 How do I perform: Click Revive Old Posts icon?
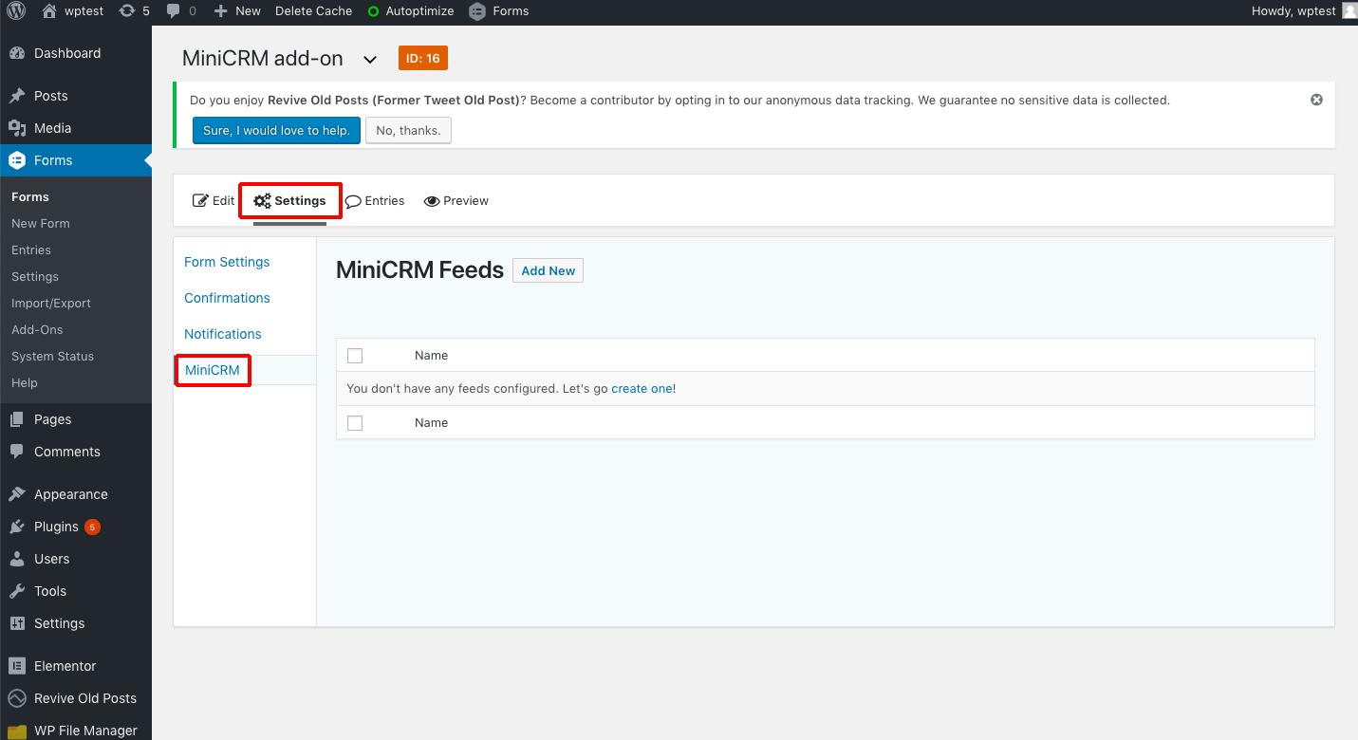tap(17, 698)
